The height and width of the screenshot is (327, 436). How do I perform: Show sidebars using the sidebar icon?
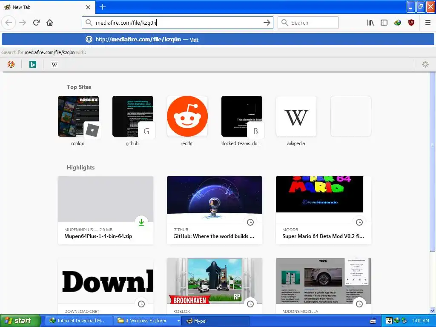[384, 23]
